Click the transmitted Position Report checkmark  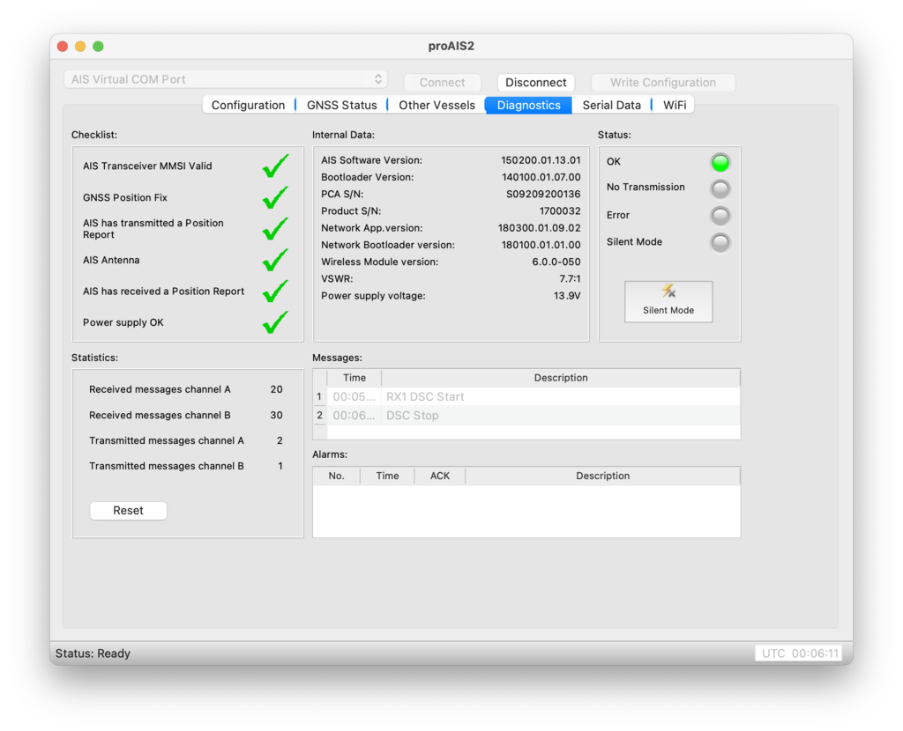point(275,229)
